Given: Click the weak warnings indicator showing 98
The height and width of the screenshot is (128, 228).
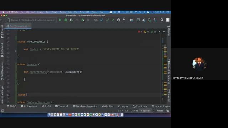Looking at the screenshot, I should coord(154,32).
